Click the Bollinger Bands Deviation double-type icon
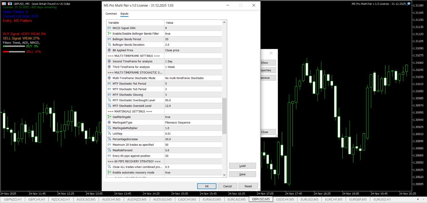427x203 pixels. point(109,45)
